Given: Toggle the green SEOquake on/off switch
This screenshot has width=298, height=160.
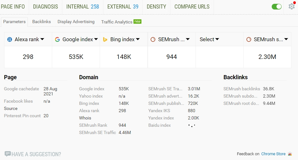Looking at the screenshot, I should pyautogui.click(x=276, y=7).
